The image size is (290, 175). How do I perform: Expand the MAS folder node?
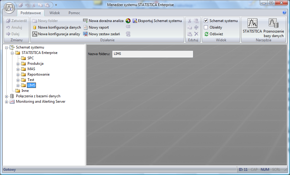(18, 69)
